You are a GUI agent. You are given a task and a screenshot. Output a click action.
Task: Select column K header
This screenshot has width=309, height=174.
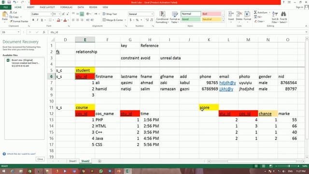click(x=209, y=40)
